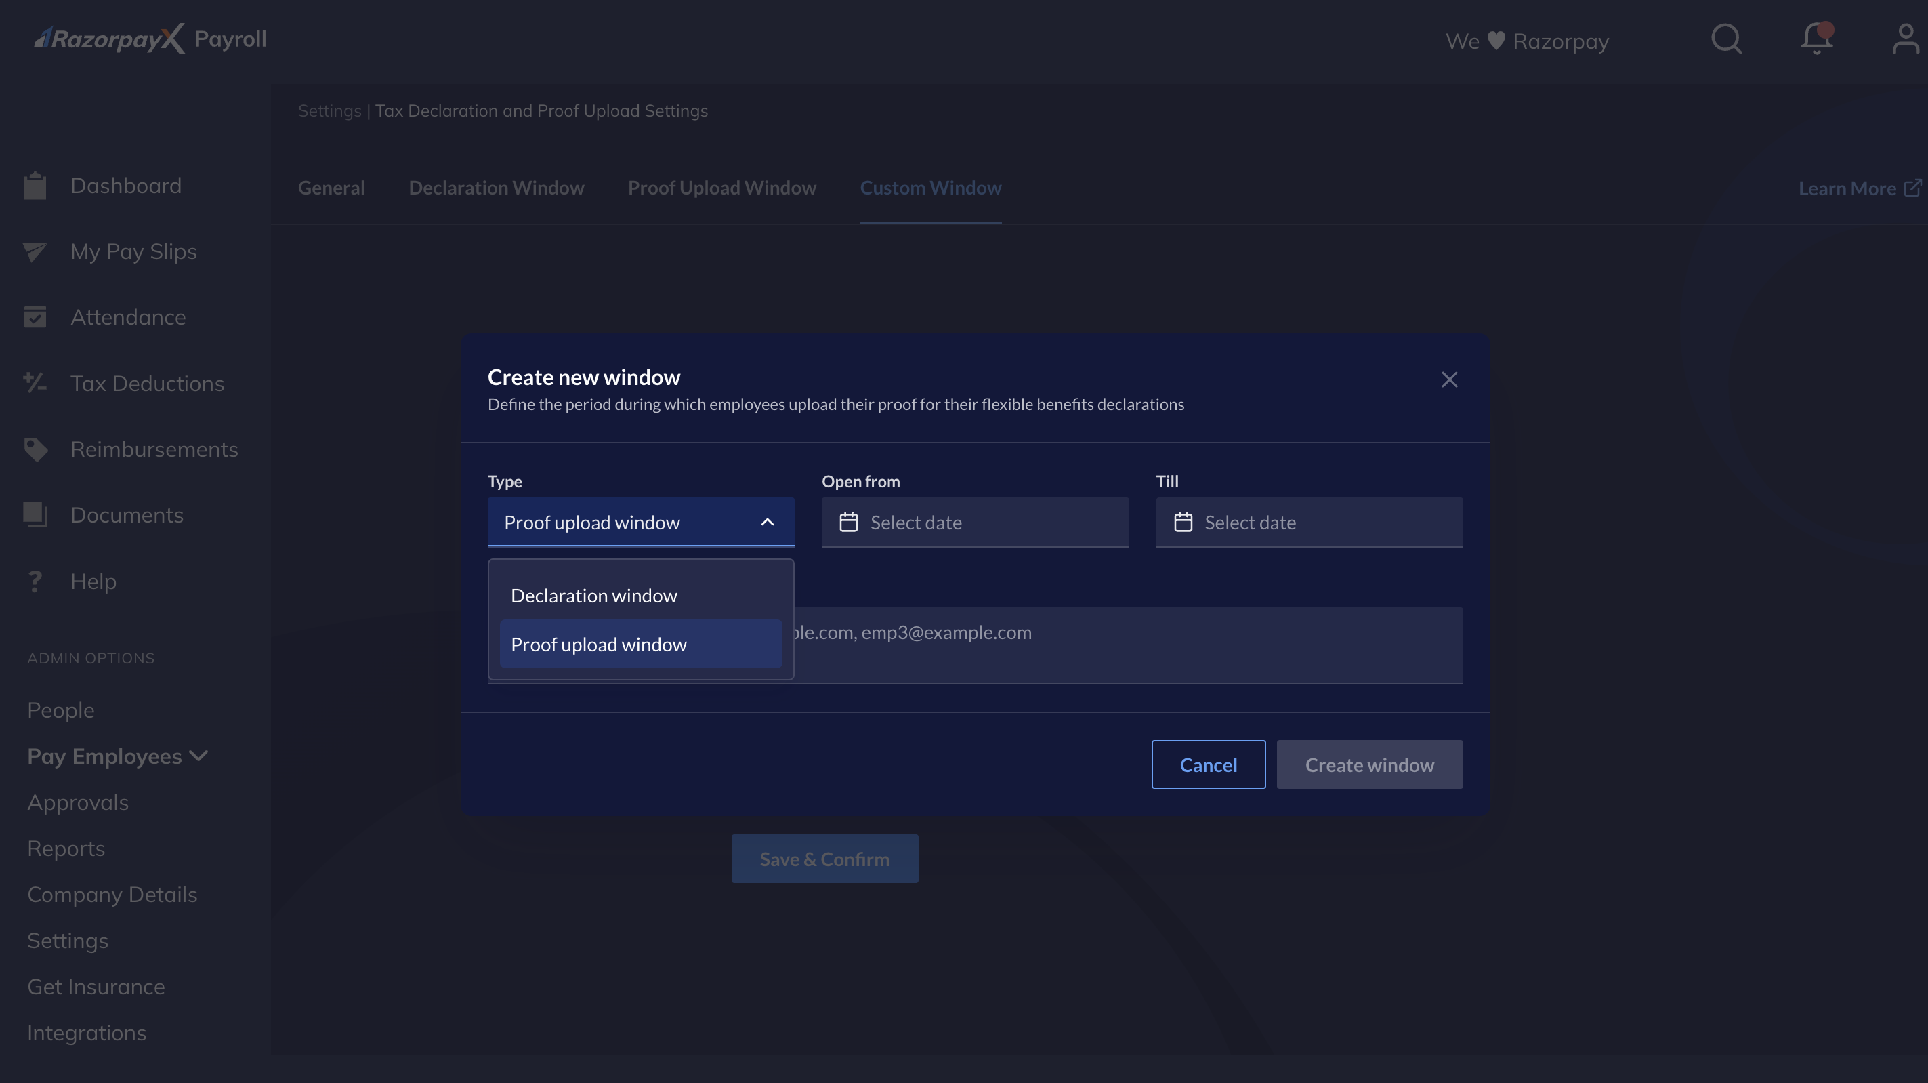Screen dimensions: 1928x1083
Task: Click the Dashboard sidebar icon
Action: [36, 185]
